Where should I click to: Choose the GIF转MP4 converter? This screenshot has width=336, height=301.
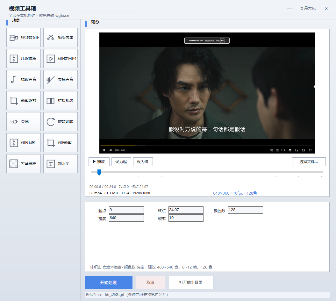[61, 59]
